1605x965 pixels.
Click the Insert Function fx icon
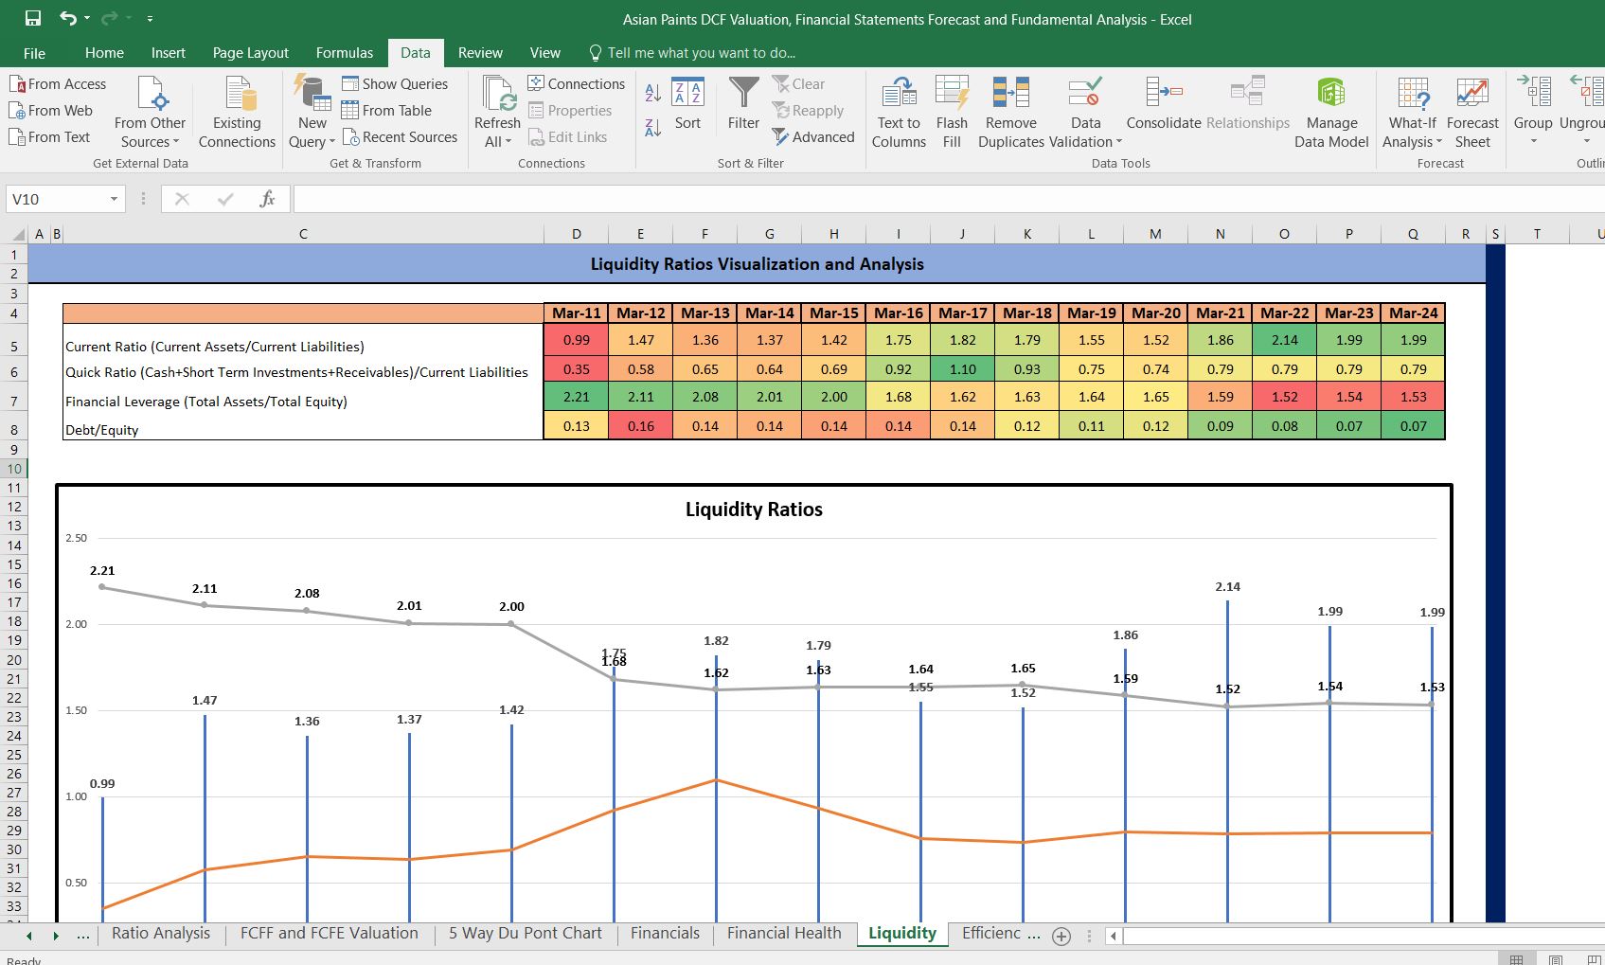267,199
